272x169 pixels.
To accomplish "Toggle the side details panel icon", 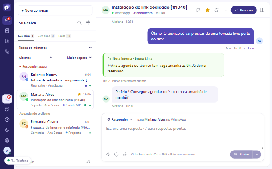I will point(262,10).
